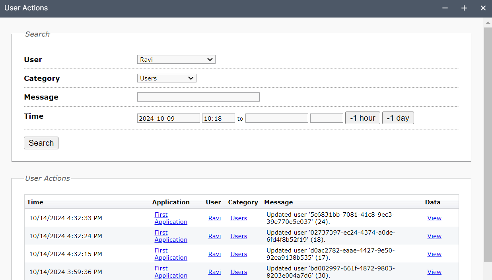This screenshot has height=280, width=492.
Task: Click the vertical scrollbar thumb
Action: [x=488, y=145]
